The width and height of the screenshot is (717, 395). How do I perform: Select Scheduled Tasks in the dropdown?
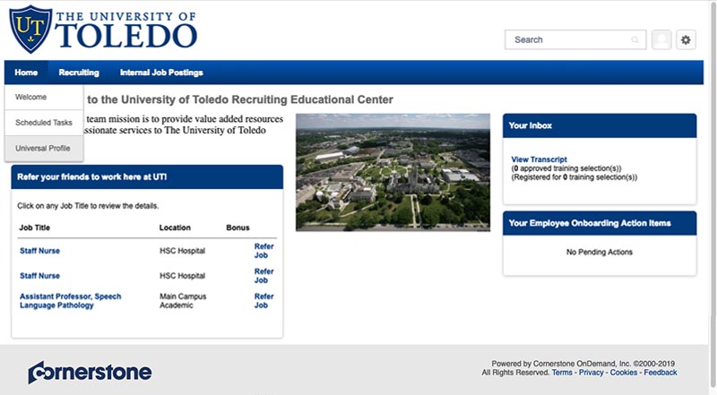click(x=44, y=123)
